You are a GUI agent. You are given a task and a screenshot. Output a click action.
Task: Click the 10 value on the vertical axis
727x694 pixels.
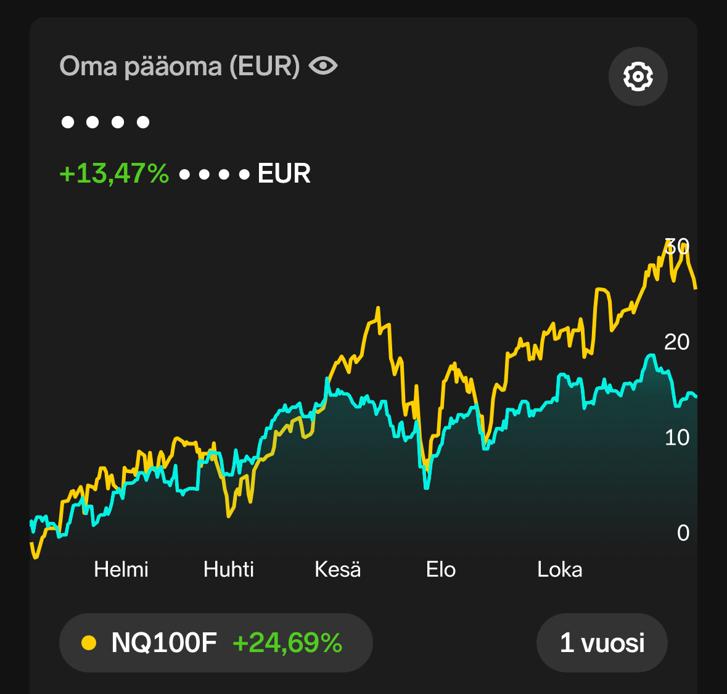coord(677,437)
